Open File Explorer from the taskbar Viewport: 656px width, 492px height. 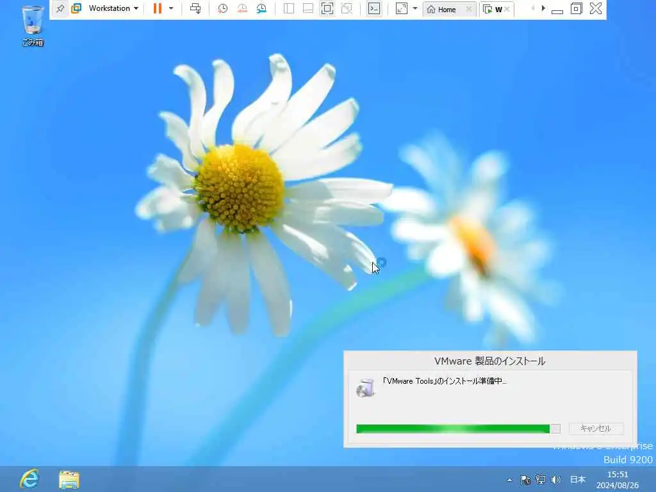(69, 480)
